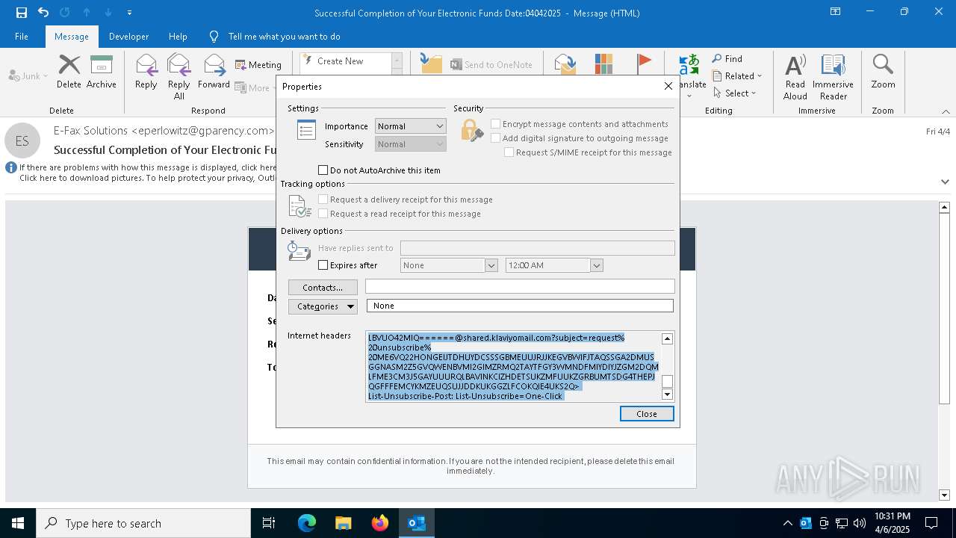Expand Related dropdown
This screenshot has height=538, width=956.
pyautogui.click(x=736, y=76)
